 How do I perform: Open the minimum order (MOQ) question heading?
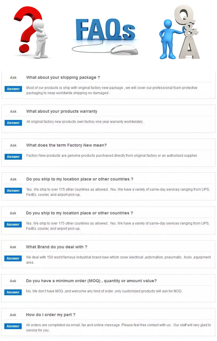(91, 281)
